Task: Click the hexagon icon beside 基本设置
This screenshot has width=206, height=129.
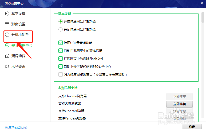Action: coord(7,14)
